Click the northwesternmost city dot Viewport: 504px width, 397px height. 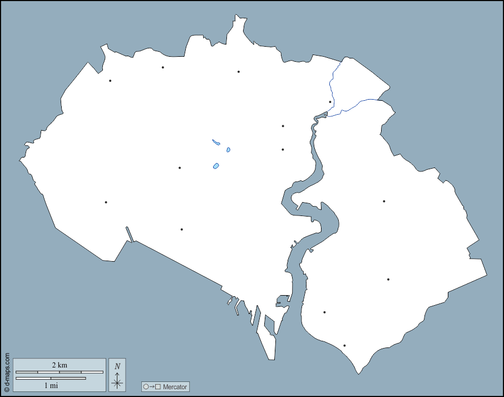(110, 81)
